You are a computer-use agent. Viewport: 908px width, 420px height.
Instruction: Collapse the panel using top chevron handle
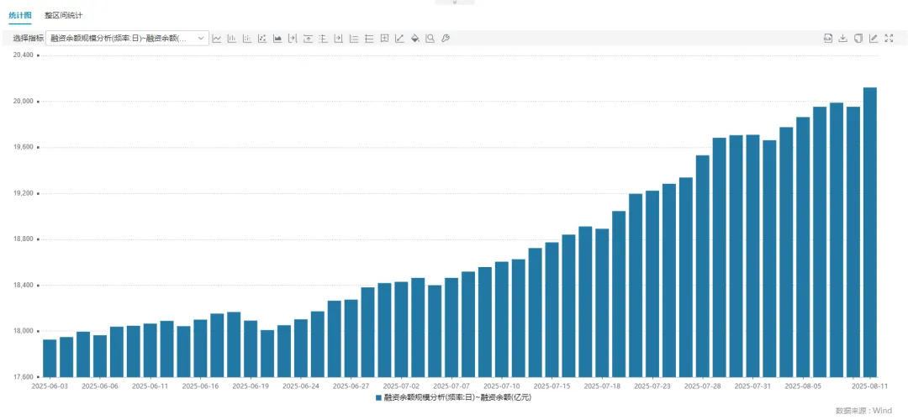point(455,3)
